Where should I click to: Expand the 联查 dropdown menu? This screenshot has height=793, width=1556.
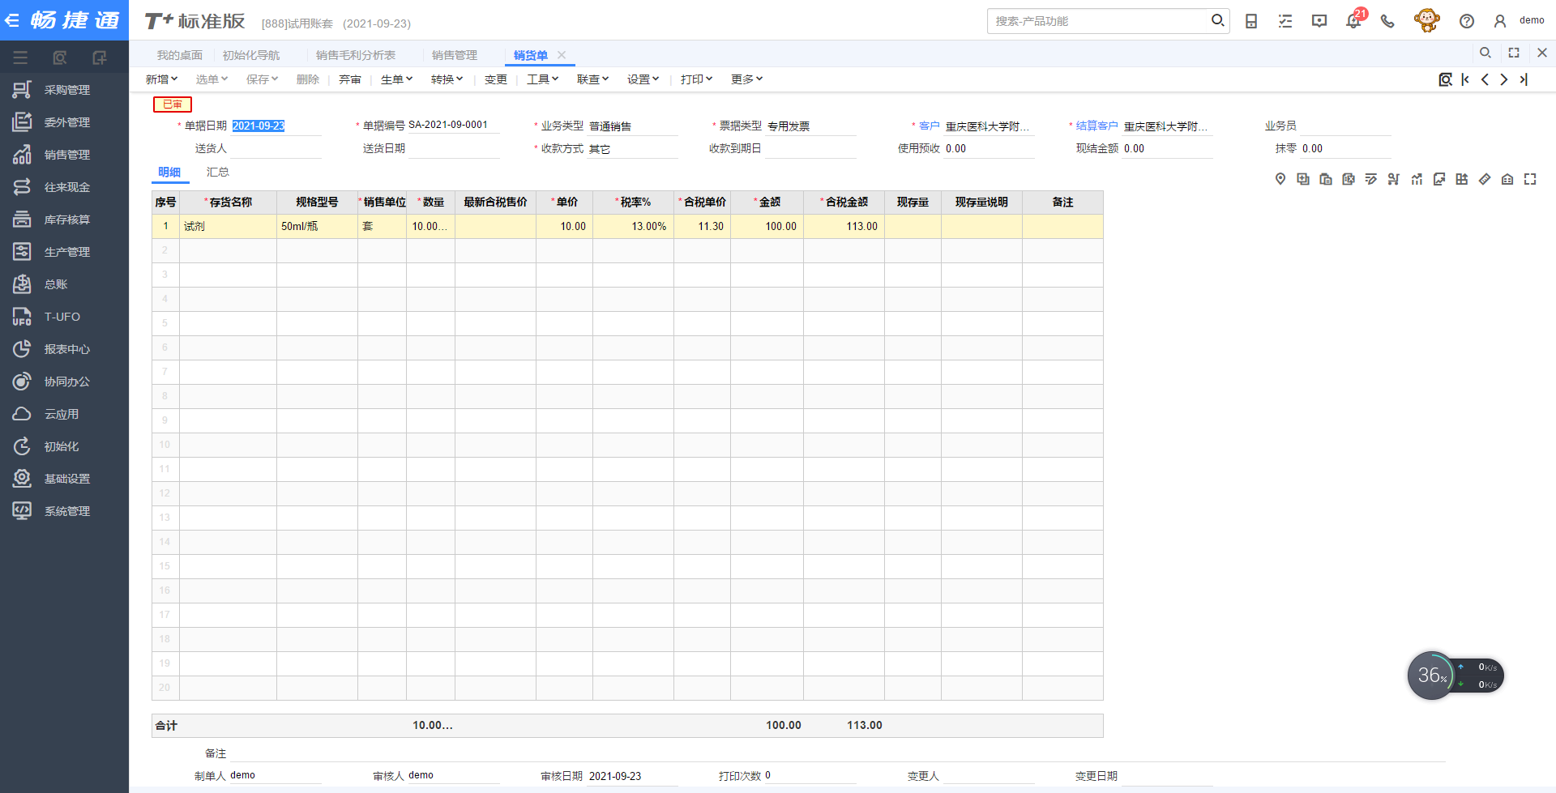pos(592,79)
